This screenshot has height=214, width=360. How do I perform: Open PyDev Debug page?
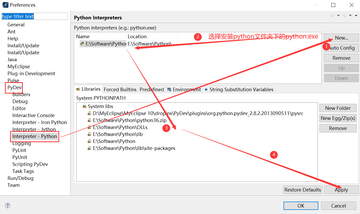click(x=20, y=101)
